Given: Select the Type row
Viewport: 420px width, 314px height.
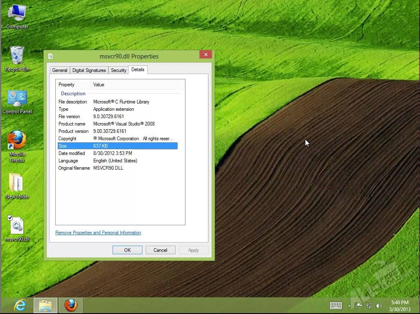Looking at the screenshot, I should pyautogui.click(x=117, y=109).
